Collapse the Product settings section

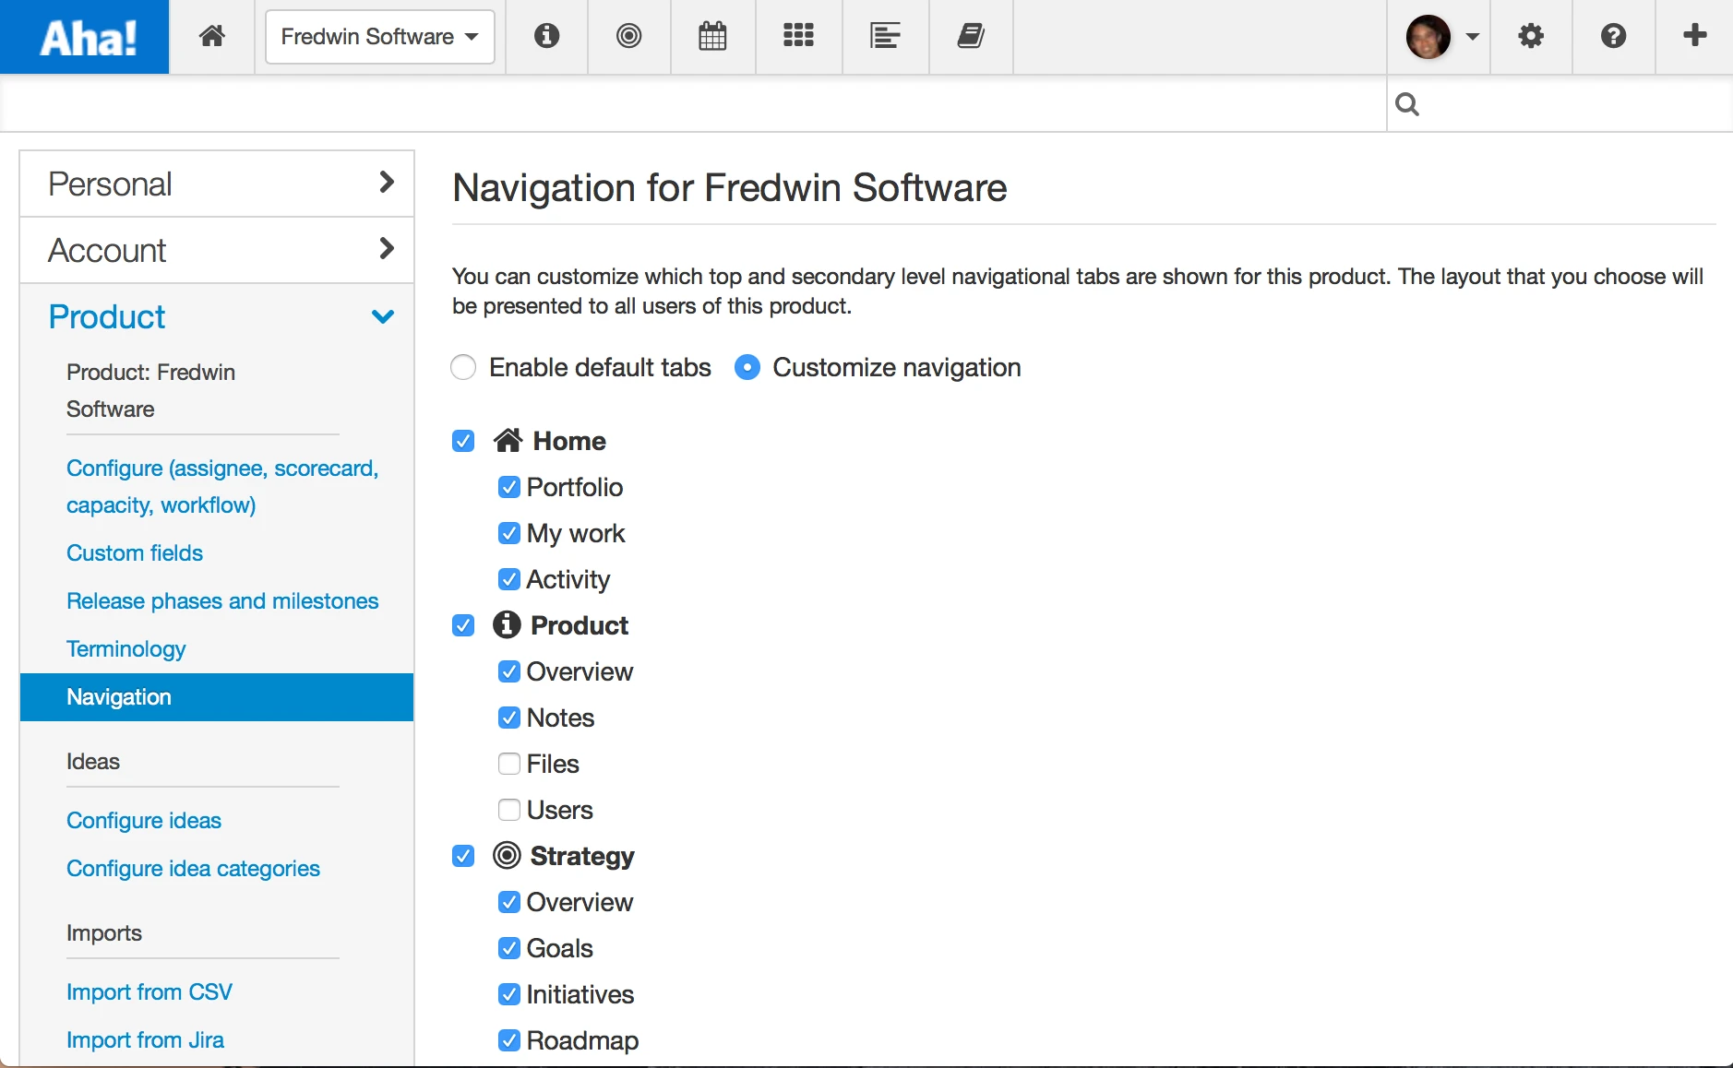tap(217, 317)
